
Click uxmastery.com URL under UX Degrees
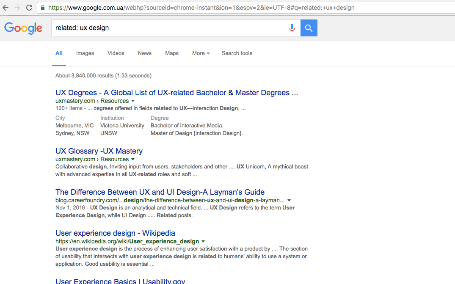[x=92, y=101]
